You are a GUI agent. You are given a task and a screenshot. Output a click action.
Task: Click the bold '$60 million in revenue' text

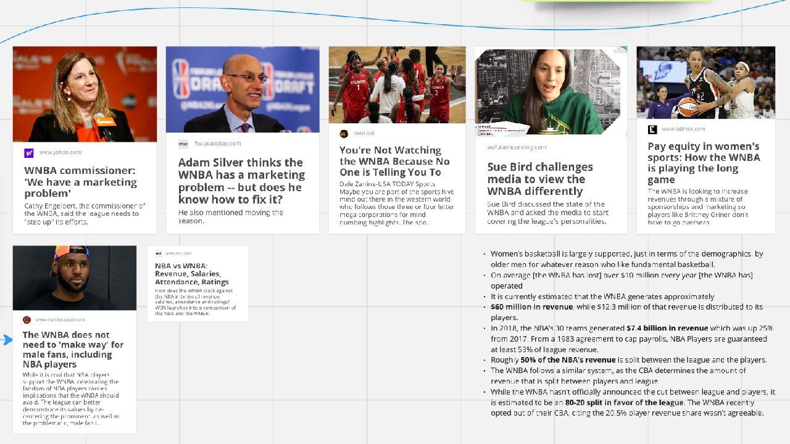(x=532, y=306)
